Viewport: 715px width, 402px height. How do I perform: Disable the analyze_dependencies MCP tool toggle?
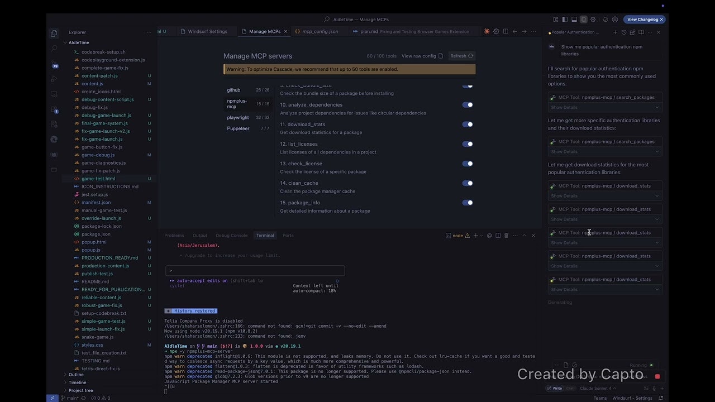pos(468,104)
